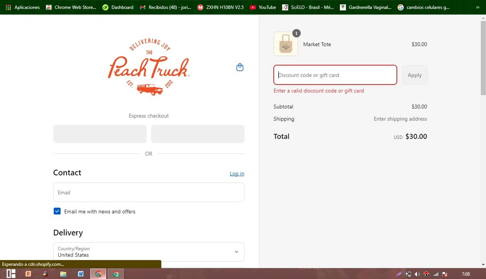The height and width of the screenshot is (279, 486).
Task: Click the Enter shipping address text
Action: click(x=400, y=119)
